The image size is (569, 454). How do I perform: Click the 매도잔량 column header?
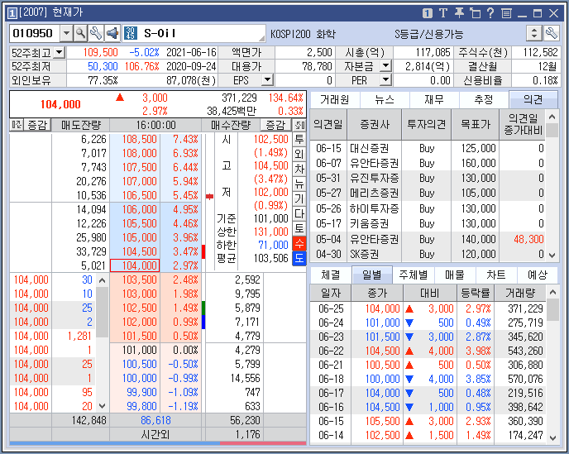(80, 125)
